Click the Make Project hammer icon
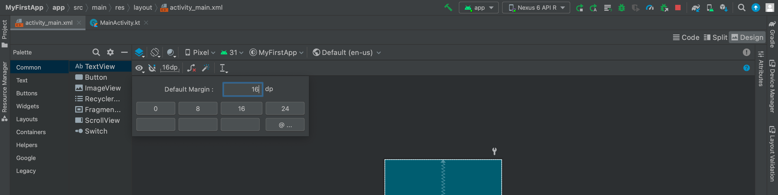 click(x=448, y=8)
